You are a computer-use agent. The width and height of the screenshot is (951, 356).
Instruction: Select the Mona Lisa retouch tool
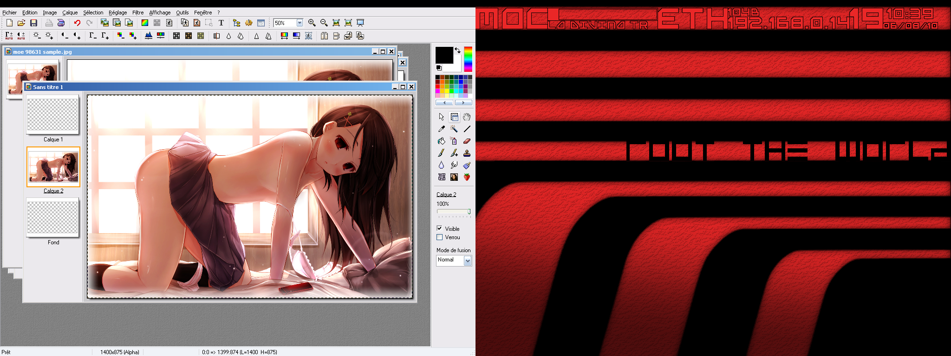click(454, 177)
